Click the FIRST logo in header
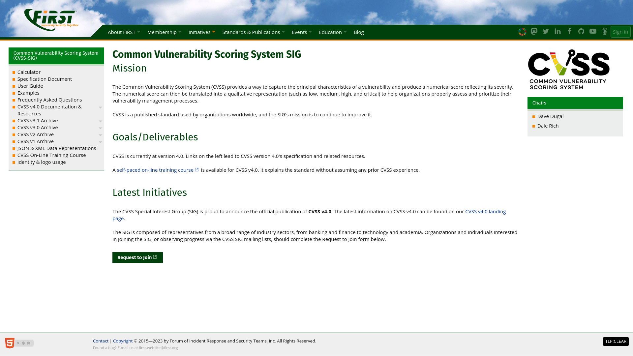This screenshot has height=356, width=633. [x=51, y=20]
